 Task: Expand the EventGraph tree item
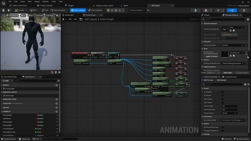[2, 89]
